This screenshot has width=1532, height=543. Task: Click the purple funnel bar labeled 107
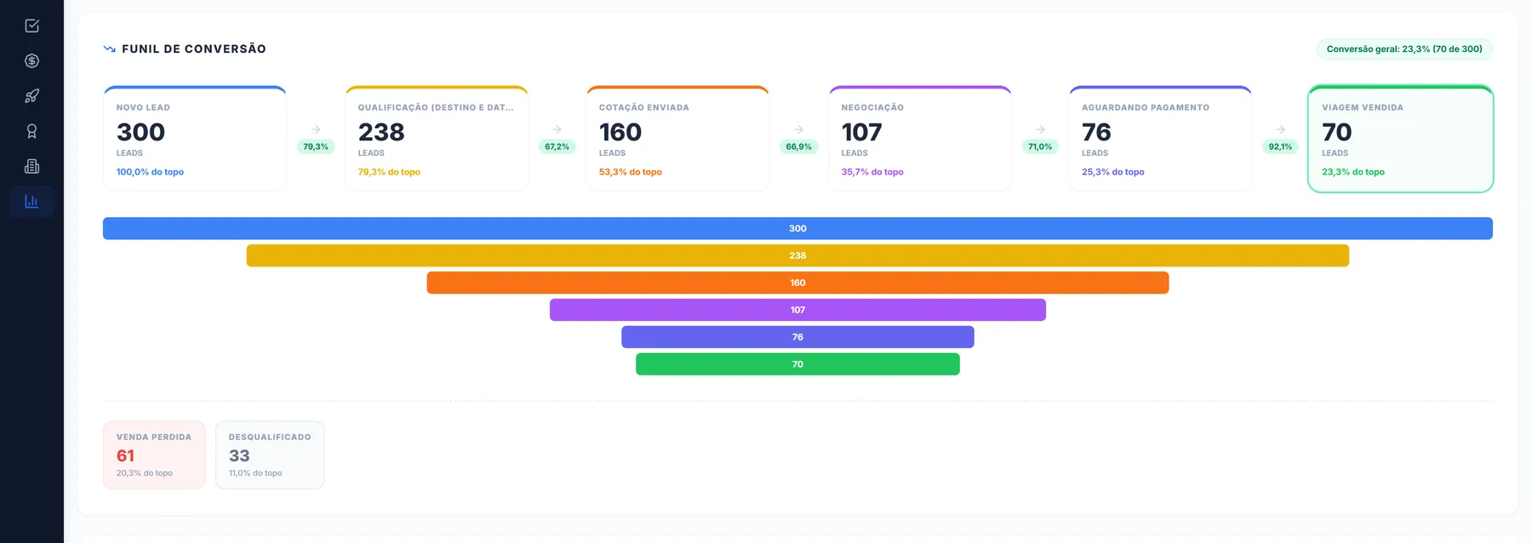coord(797,310)
